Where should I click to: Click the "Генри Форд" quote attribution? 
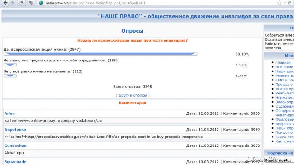click(x=273, y=48)
